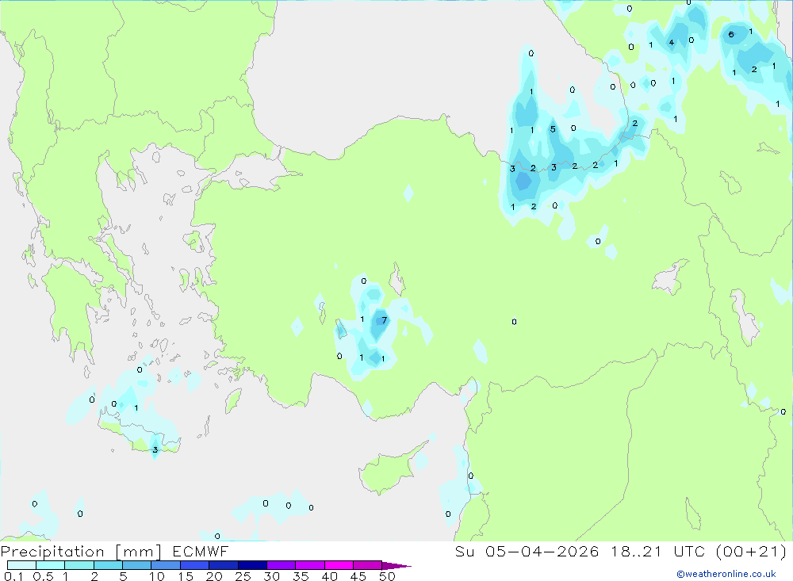
Task: Click the 20–25 mm legend color swatch
Action: [223, 565]
